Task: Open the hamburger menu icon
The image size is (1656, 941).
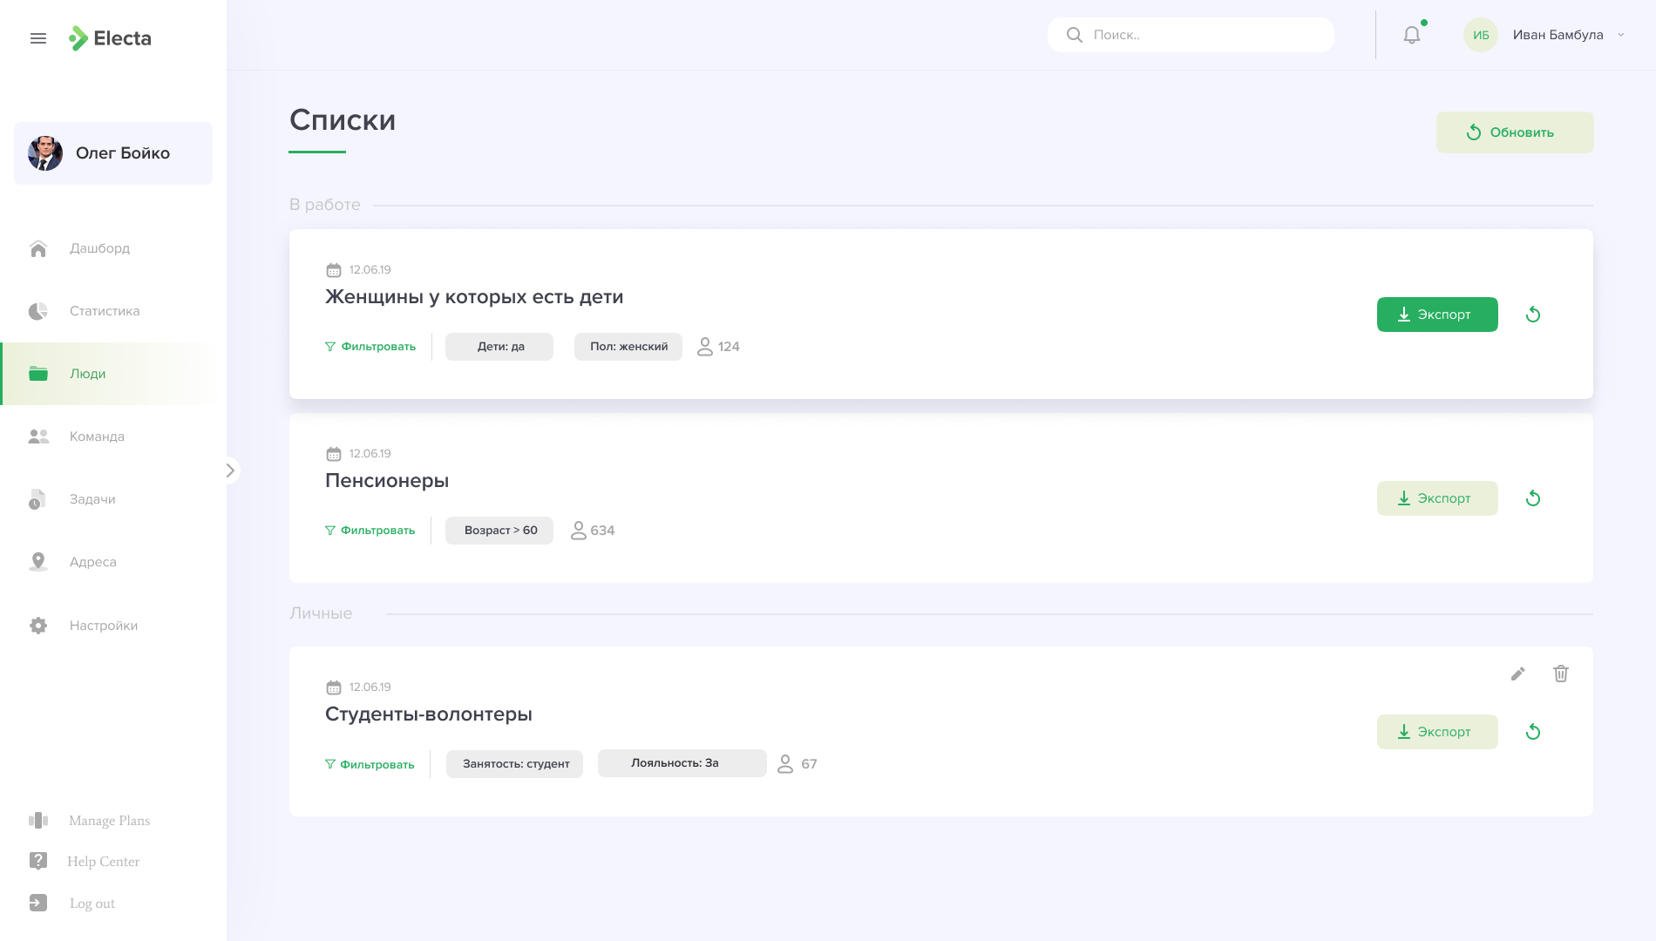Action: pos(38,38)
